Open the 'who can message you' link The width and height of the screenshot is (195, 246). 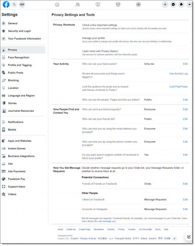point(105,221)
